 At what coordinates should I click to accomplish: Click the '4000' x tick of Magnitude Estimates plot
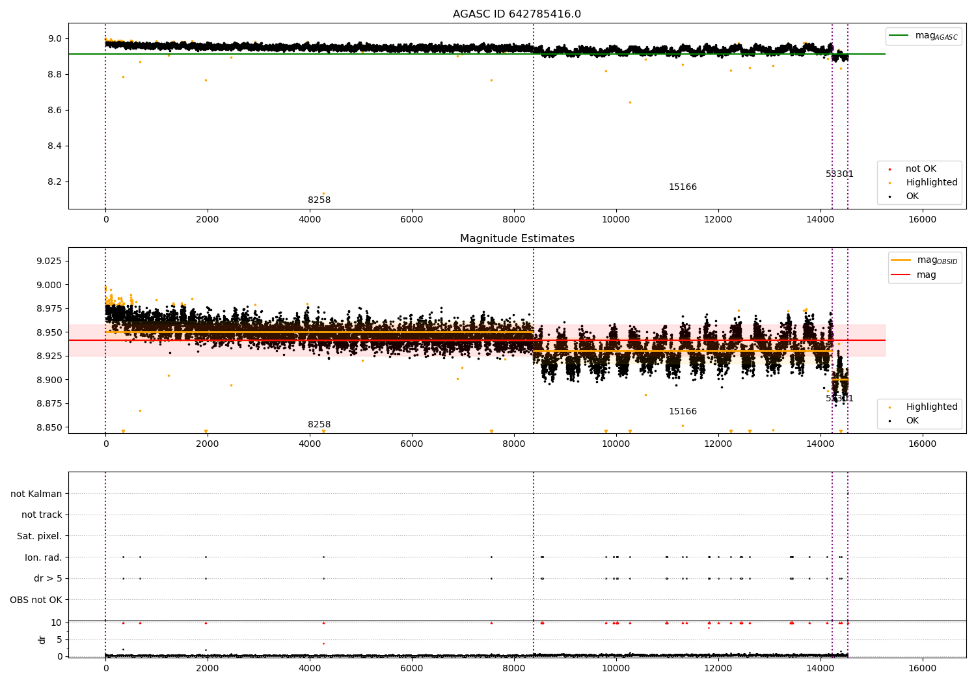coord(310,444)
